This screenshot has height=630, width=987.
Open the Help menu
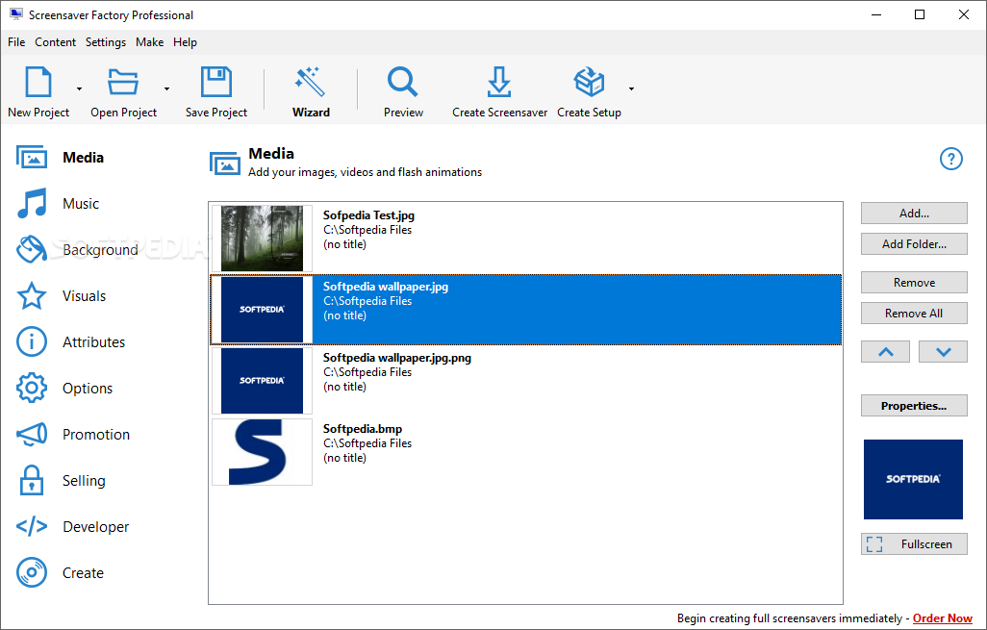pos(185,42)
